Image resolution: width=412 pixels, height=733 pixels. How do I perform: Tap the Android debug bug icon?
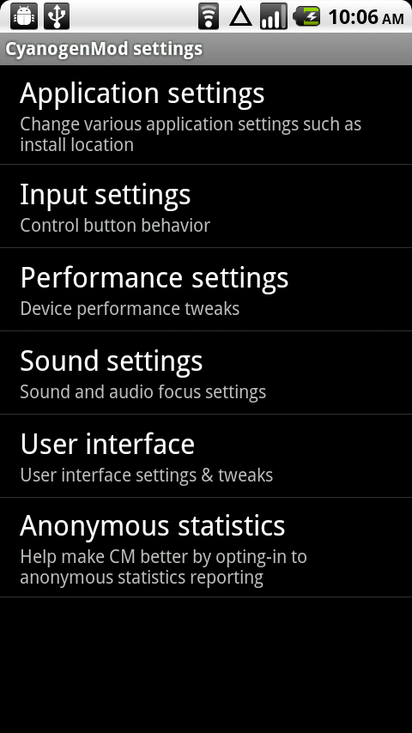pyautogui.click(x=23, y=16)
